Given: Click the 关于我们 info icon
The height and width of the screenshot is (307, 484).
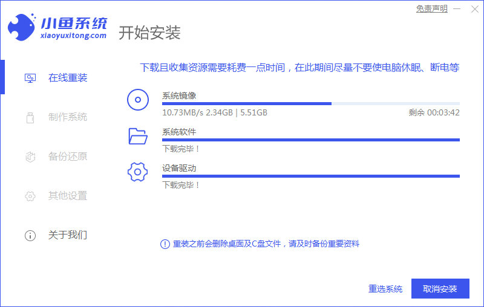Looking at the screenshot, I should point(30,235).
